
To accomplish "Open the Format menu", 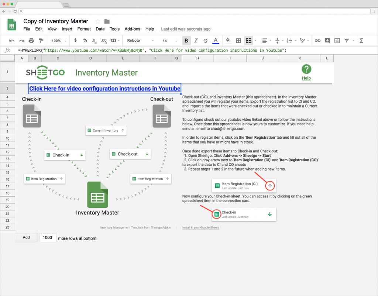I will [x=84, y=29].
